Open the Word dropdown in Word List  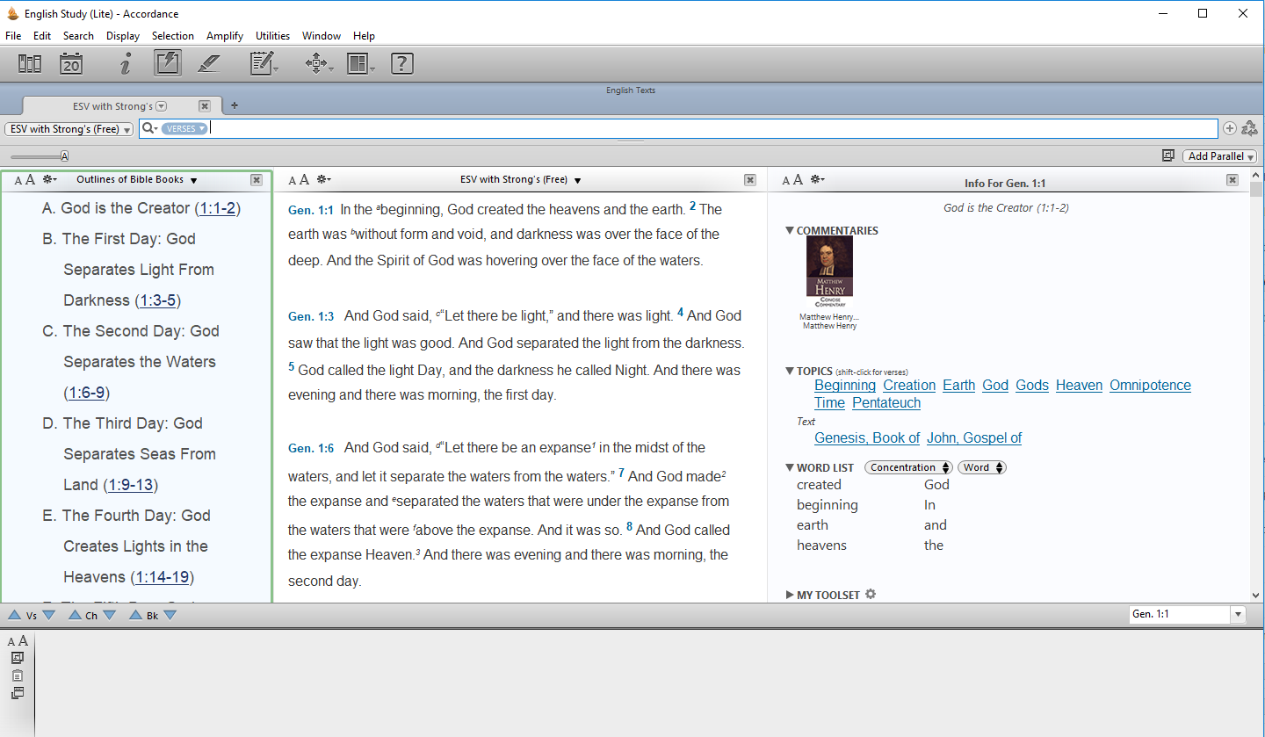[x=981, y=467]
